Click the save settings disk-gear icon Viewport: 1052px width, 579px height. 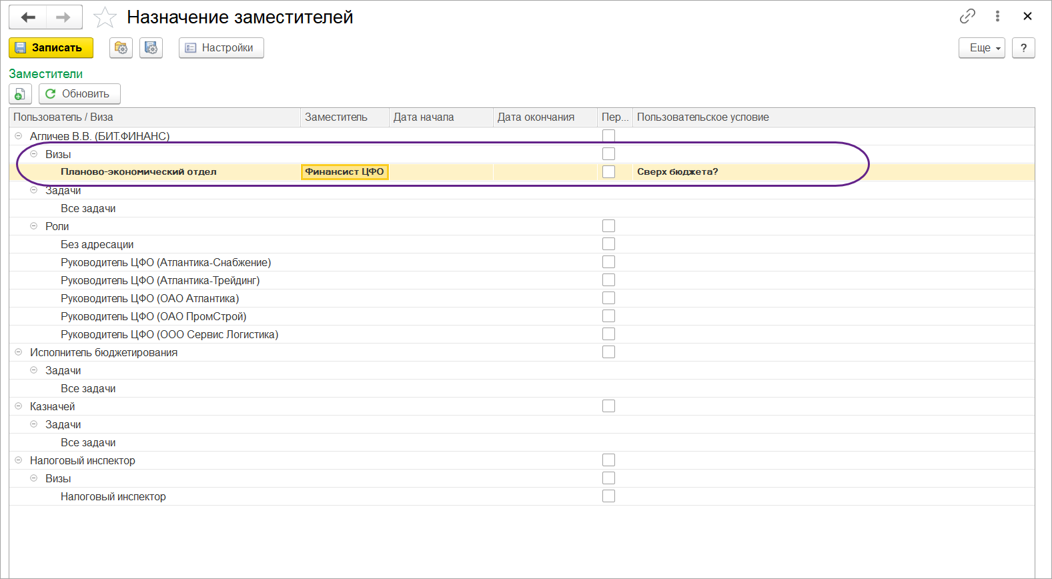(x=151, y=48)
